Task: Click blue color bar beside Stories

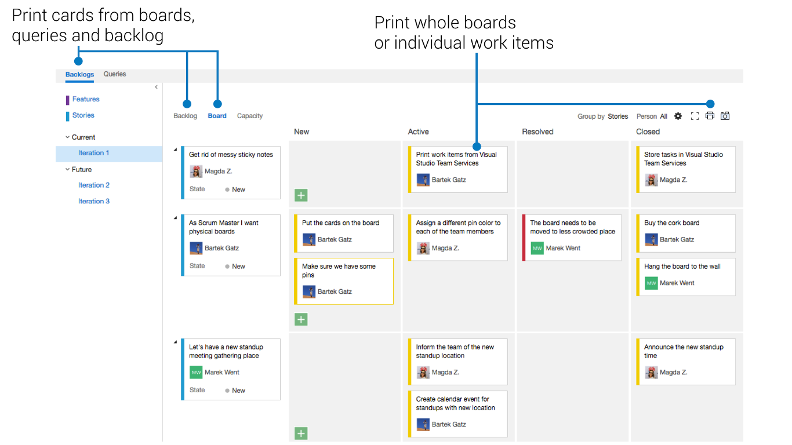Action: click(67, 116)
